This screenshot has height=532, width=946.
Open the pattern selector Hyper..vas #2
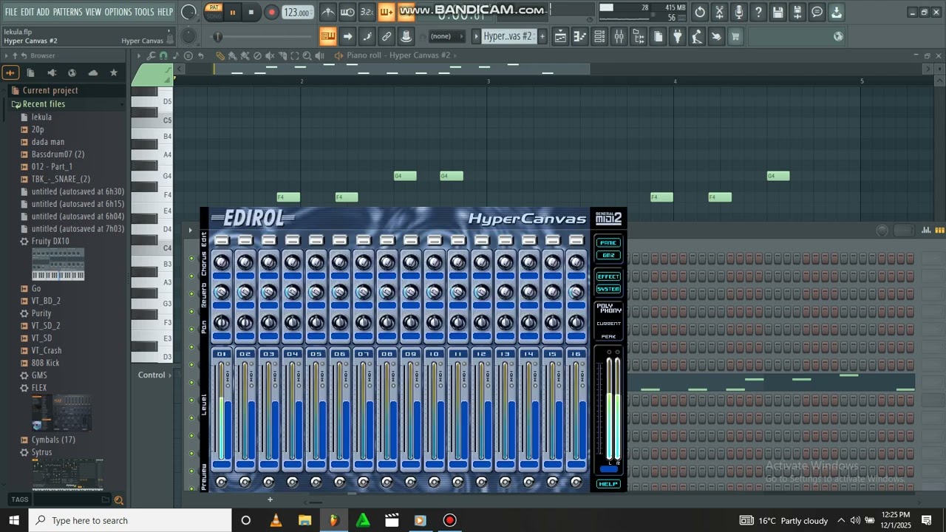508,36
